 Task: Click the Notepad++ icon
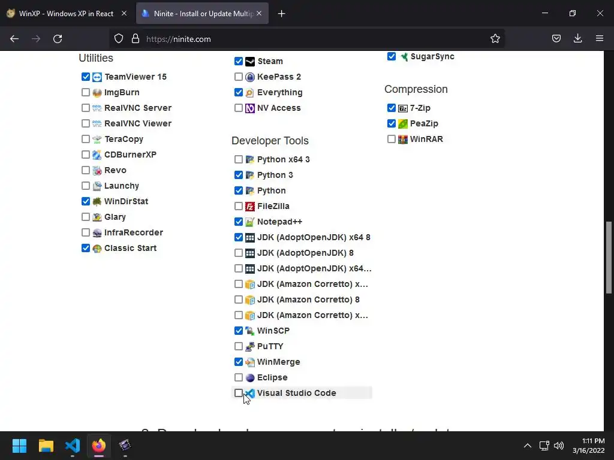coord(250,222)
